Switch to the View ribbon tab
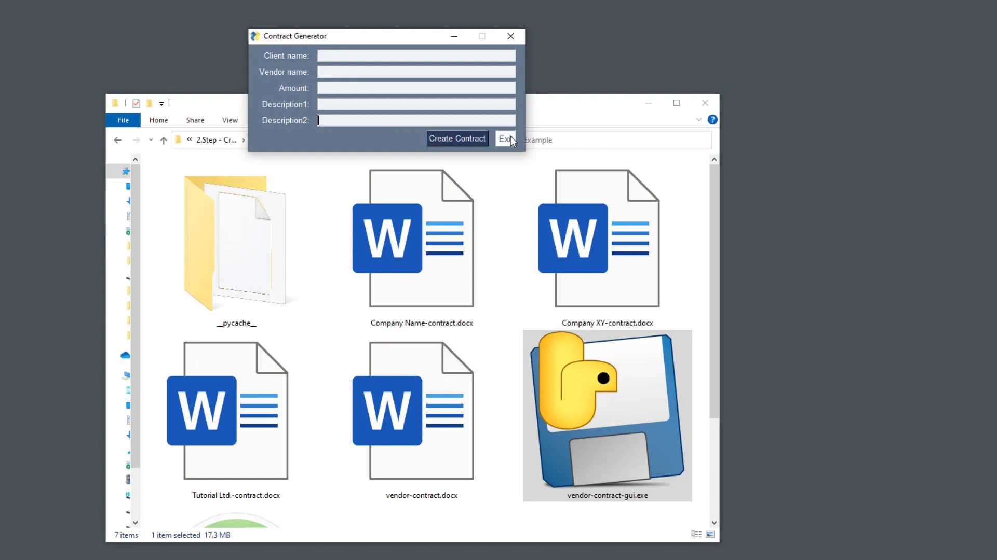Viewport: 997px width, 560px height. [x=230, y=120]
